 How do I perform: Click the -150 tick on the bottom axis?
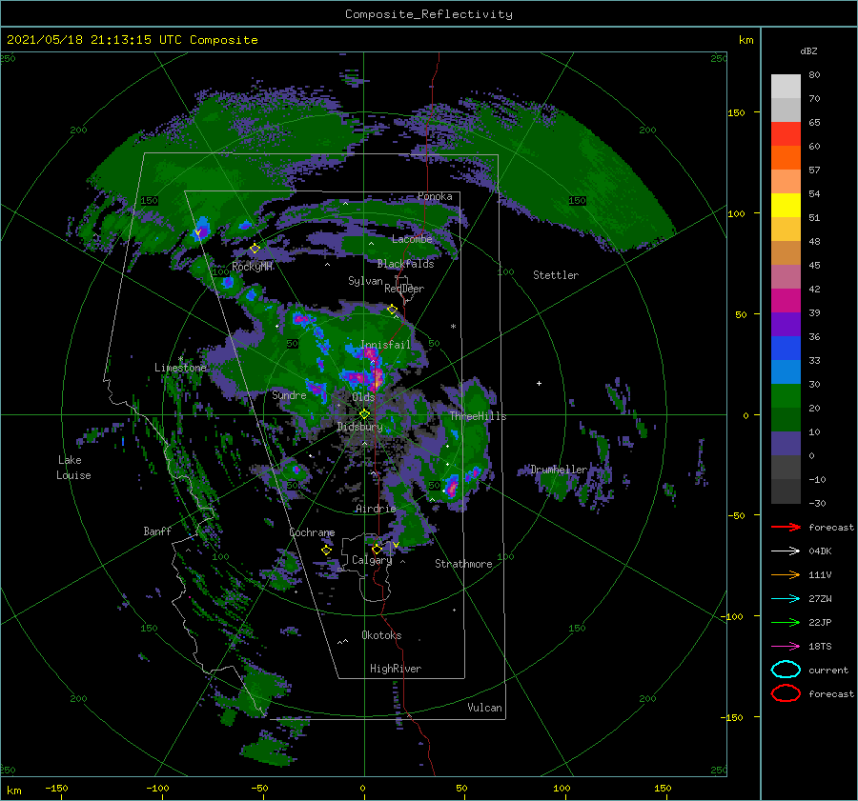56,788
